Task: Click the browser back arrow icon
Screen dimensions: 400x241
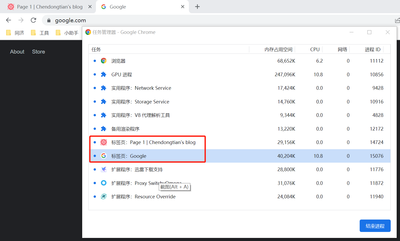Action: coord(9,20)
